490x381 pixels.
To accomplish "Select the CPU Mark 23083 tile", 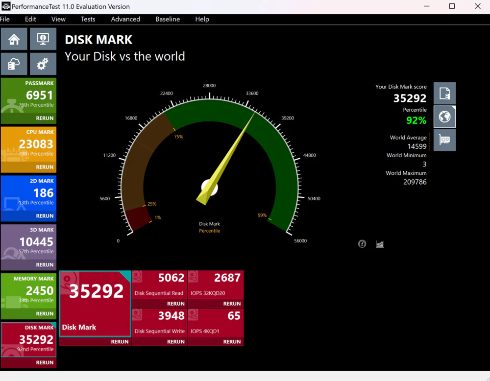I will [29, 145].
